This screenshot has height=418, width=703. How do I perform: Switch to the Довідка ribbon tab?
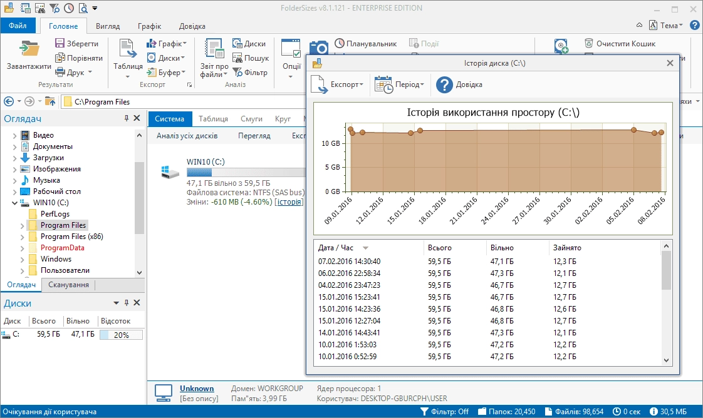192,26
